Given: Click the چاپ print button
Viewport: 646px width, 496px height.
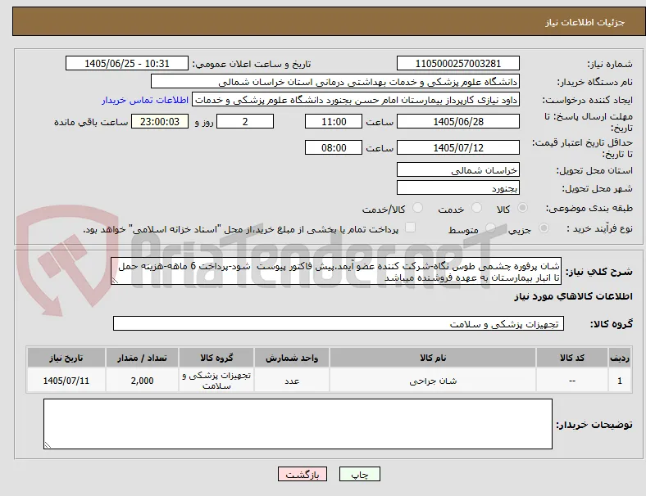Looking at the screenshot, I should [x=360, y=474].
